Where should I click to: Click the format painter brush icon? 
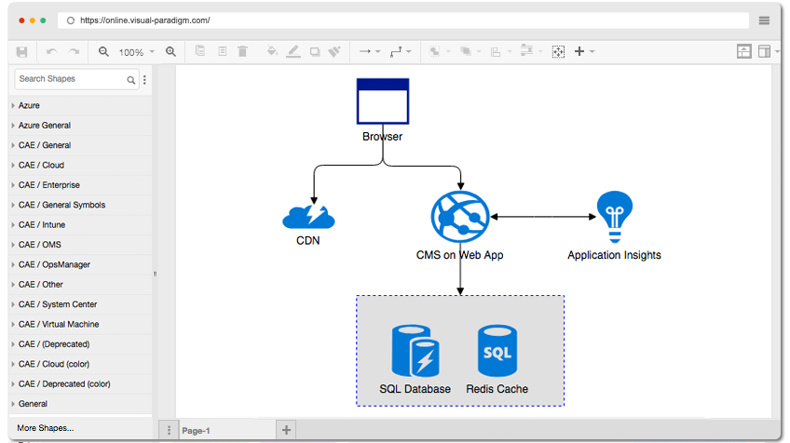tap(334, 51)
